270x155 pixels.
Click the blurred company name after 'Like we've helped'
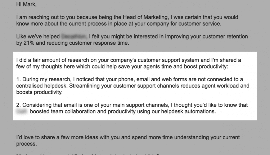click(74, 36)
